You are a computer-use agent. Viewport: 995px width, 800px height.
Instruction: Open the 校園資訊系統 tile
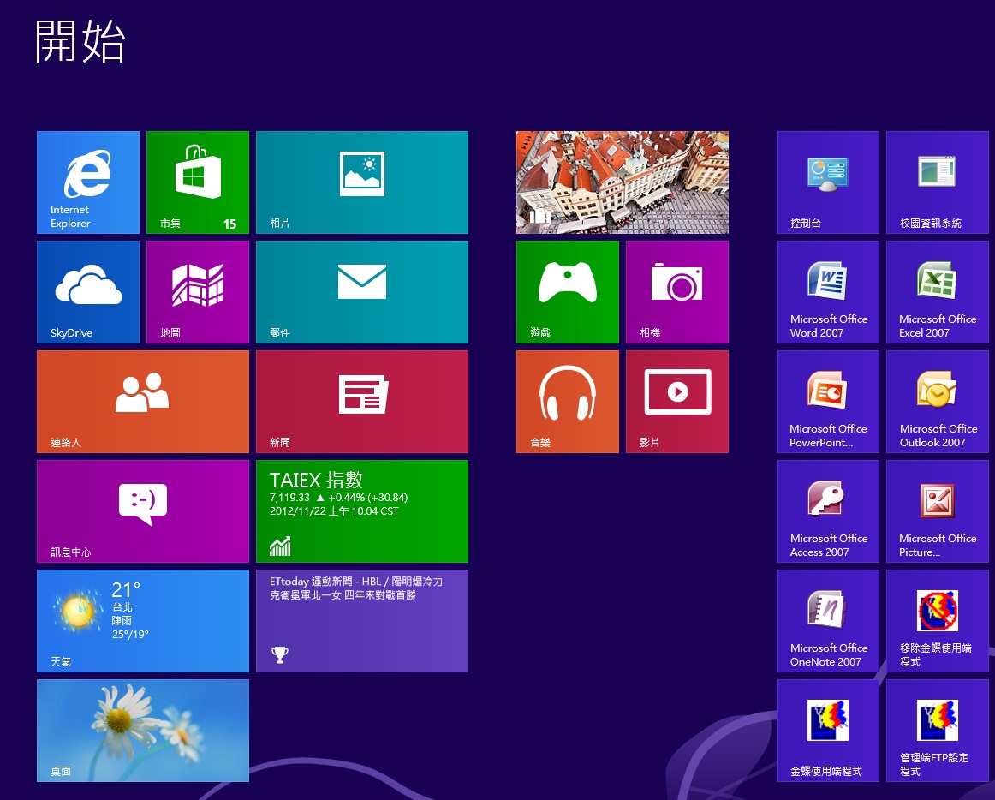point(938,182)
